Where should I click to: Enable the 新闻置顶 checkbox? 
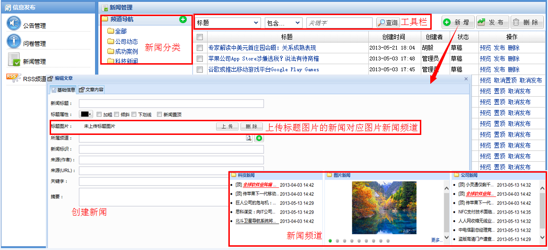[x=160, y=114]
